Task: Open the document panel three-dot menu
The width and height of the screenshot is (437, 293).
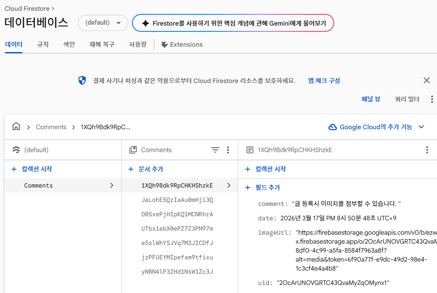Action: [x=427, y=150]
